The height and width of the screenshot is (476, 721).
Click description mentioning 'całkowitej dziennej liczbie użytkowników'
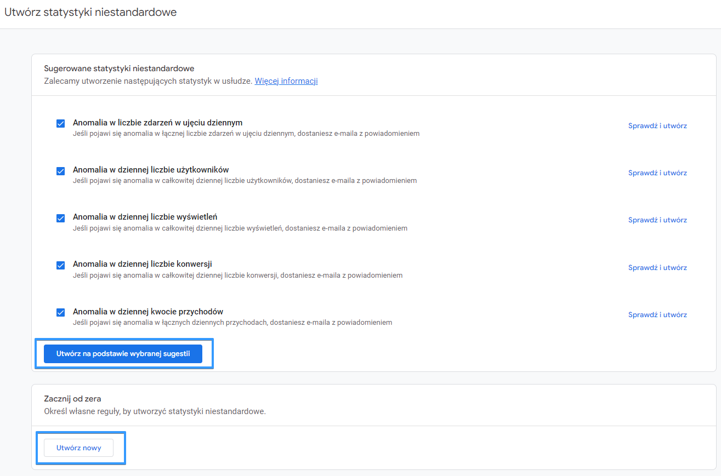245,180
